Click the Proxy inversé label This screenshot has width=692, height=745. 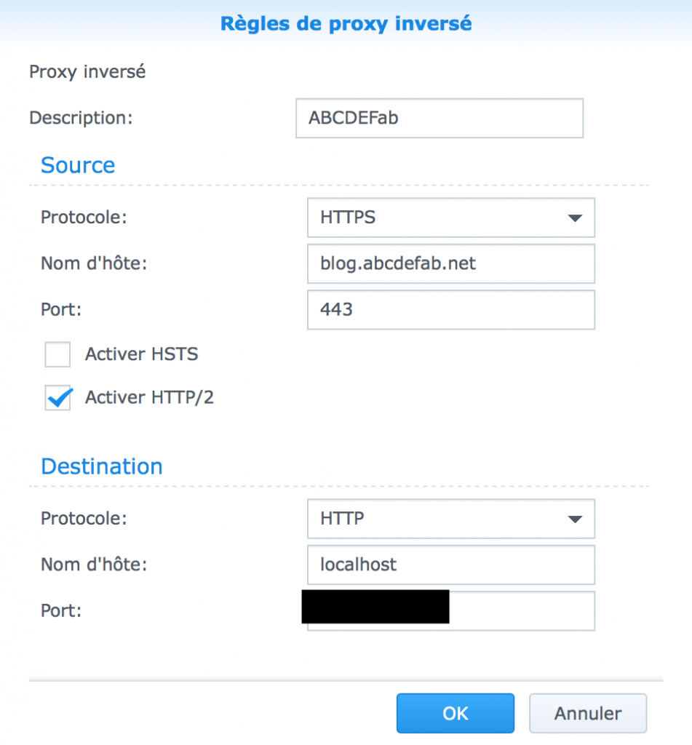(87, 72)
